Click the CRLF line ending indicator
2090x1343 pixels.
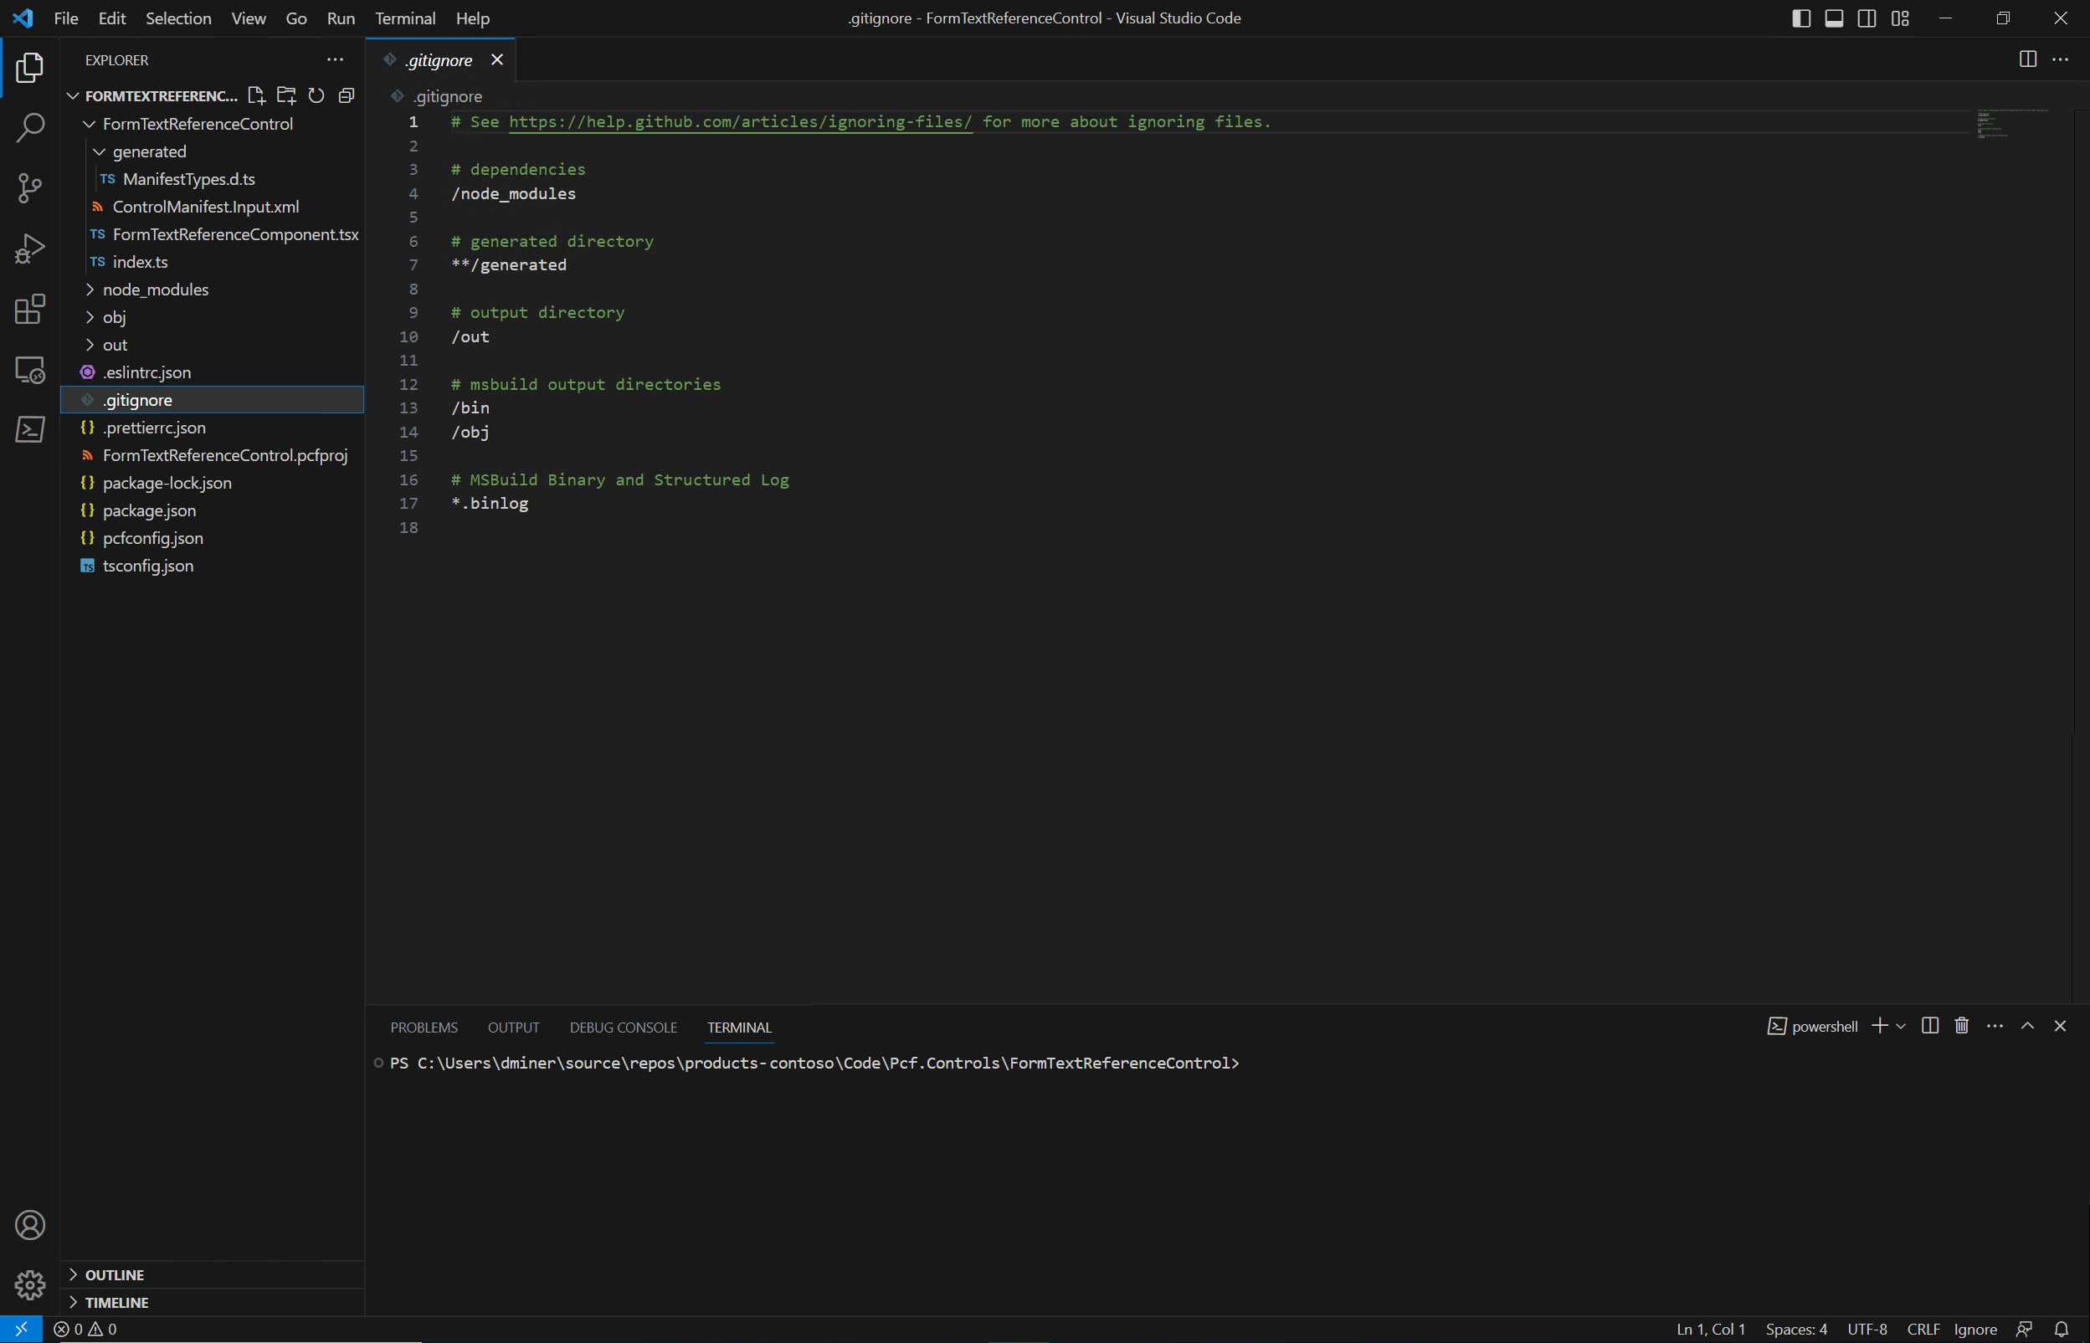coord(1923,1329)
